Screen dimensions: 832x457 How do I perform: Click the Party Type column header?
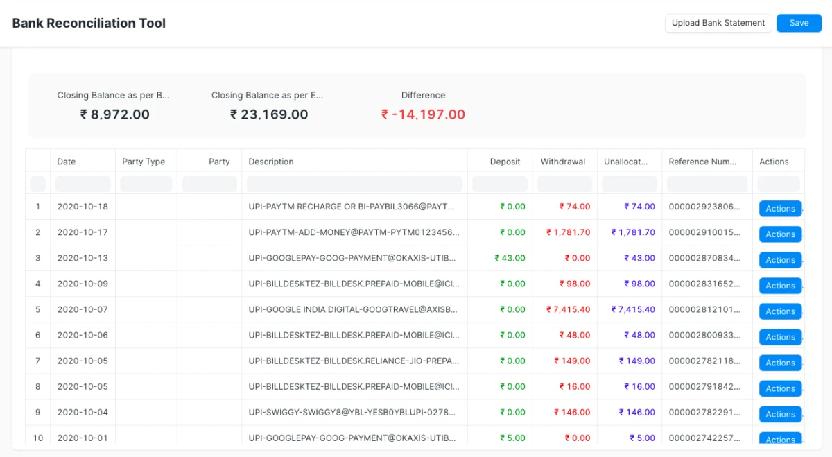point(144,162)
